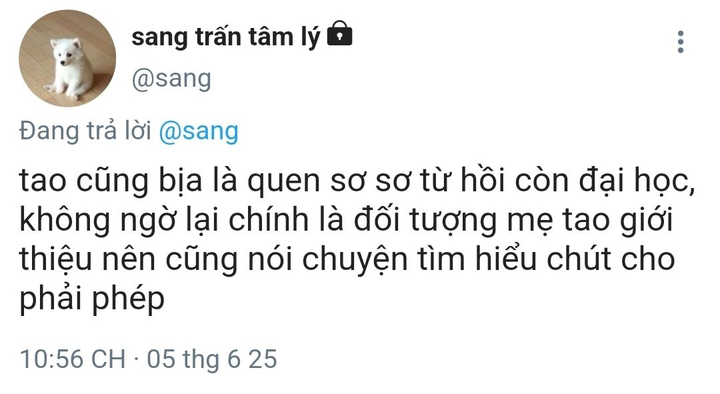Image resolution: width=720 pixels, height=394 pixels.
Task: Open the blue @sang mention in reply line
Action: click(x=199, y=131)
